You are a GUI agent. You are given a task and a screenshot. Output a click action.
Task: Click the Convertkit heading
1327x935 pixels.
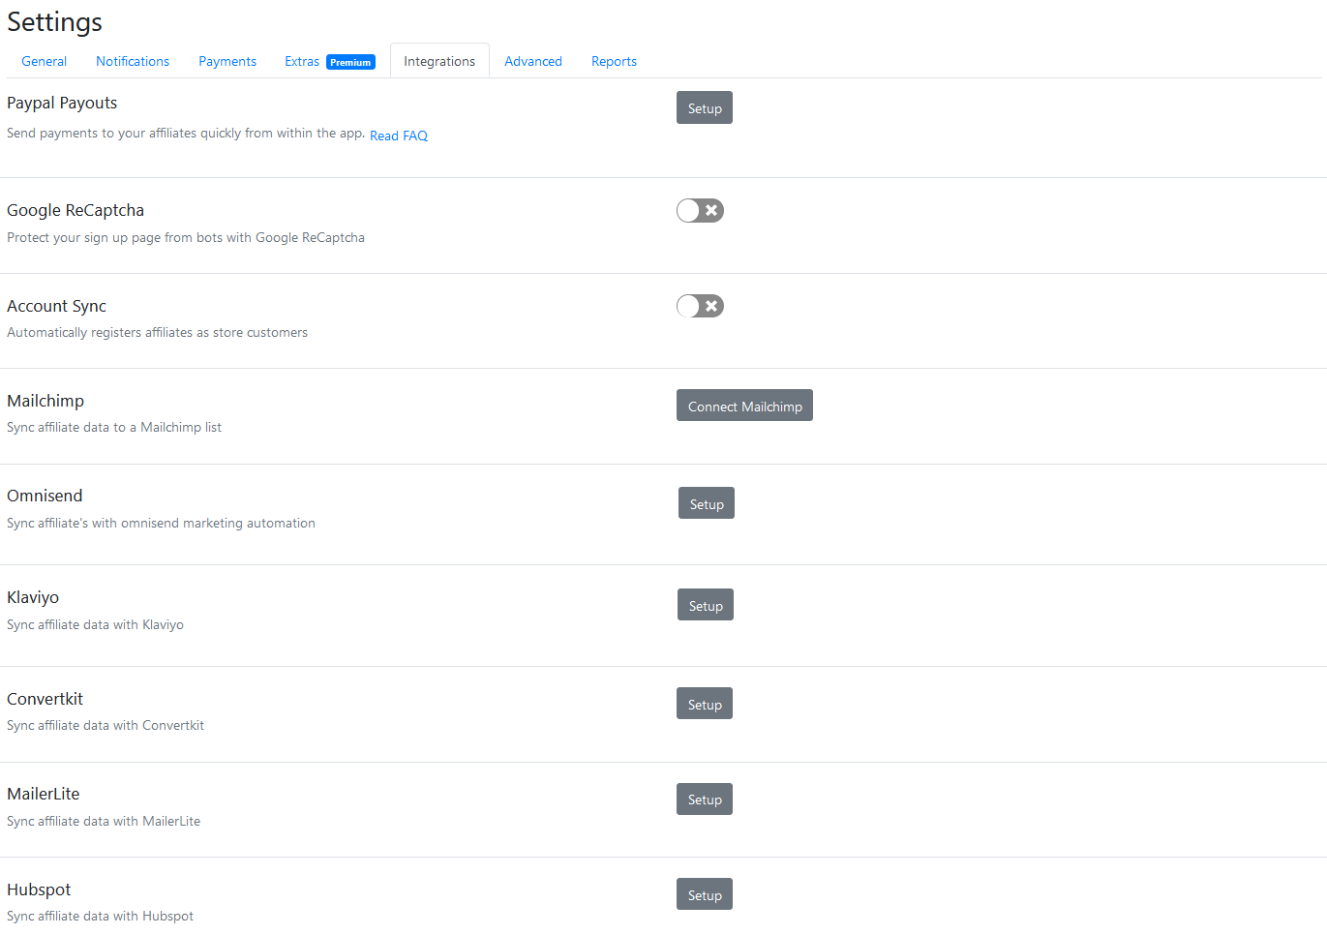tap(45, 699)
